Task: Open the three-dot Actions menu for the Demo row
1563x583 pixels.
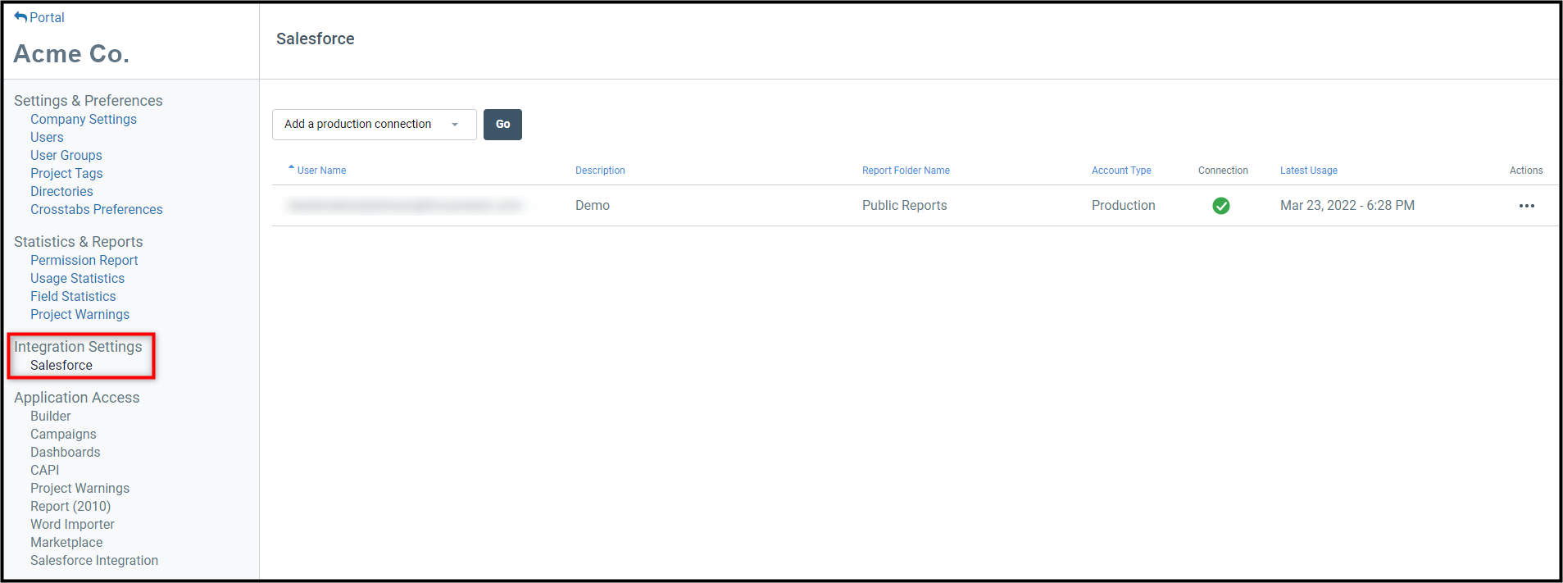Action: coord(1526,206)
